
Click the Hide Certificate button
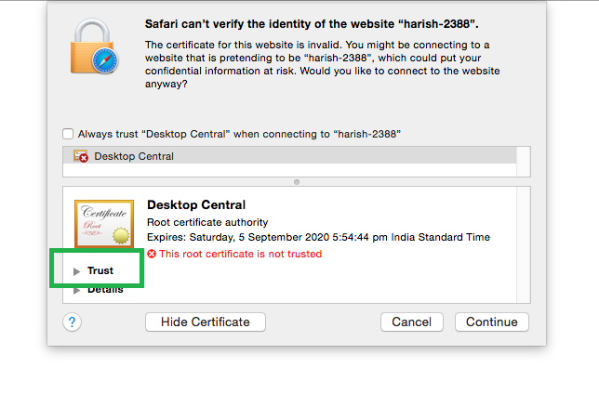pos(206,322)
